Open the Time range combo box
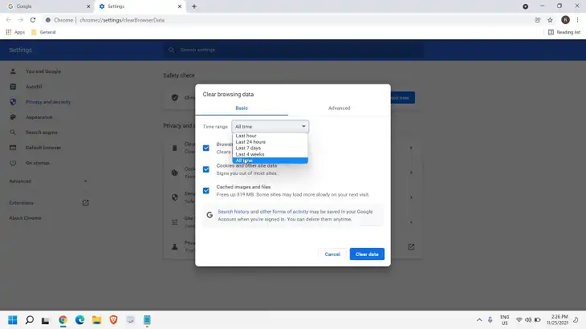Screen dimensions: 586x329 pyautogui.click(x=271, y=127)
